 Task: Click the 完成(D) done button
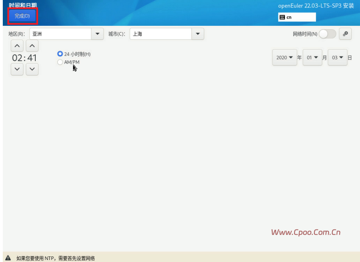coord(22,16)
